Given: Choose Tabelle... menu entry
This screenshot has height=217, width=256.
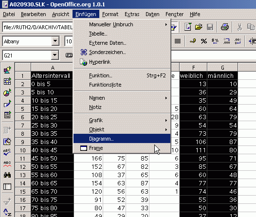Looking at the screenshot, I should pos(122,34).
